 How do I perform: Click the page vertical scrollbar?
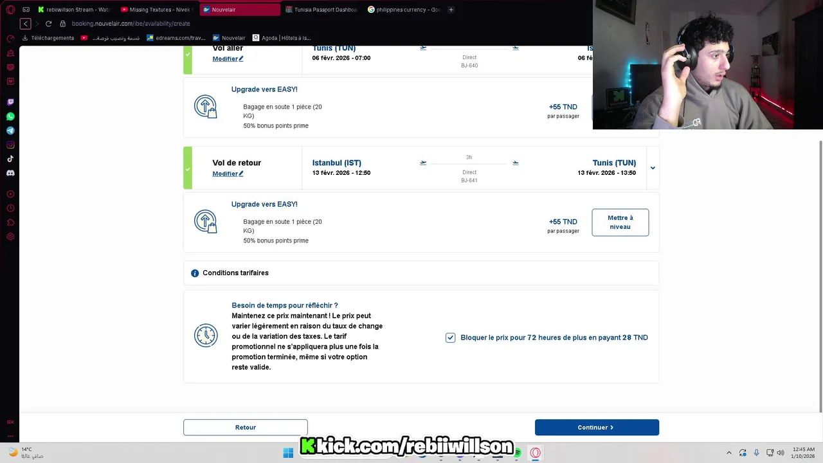coord(820,277)
